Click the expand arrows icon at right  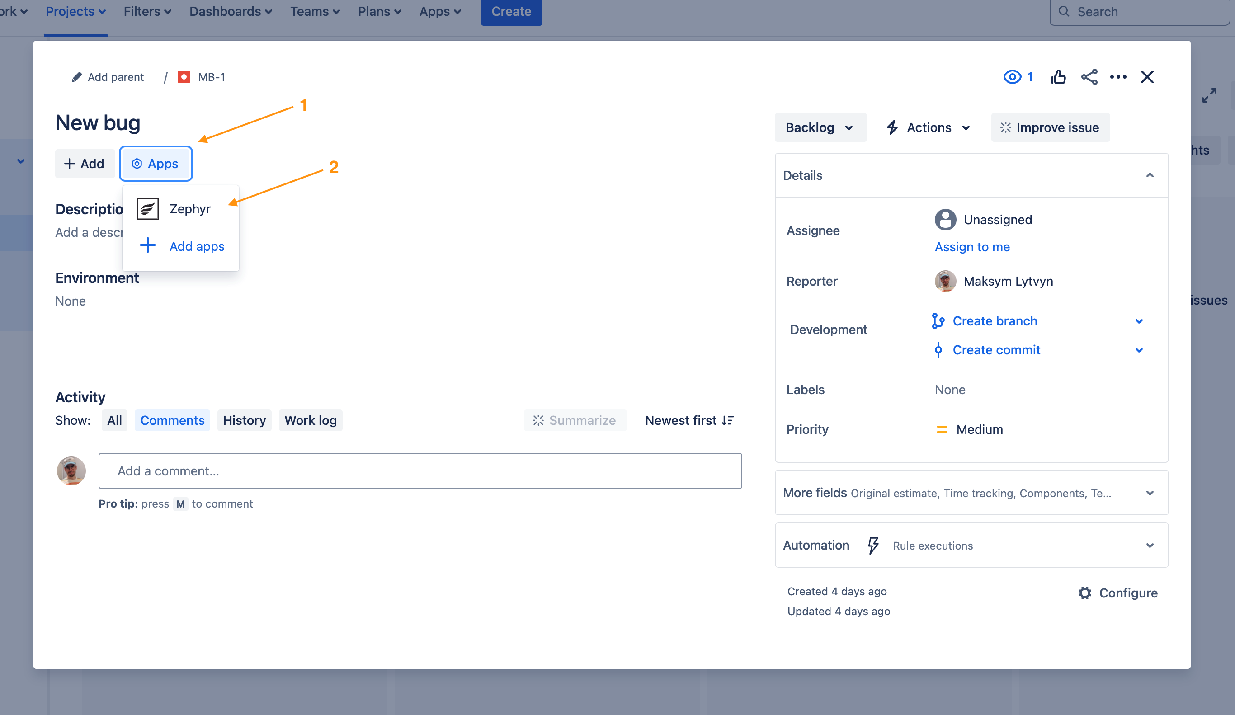point(1209,95)
